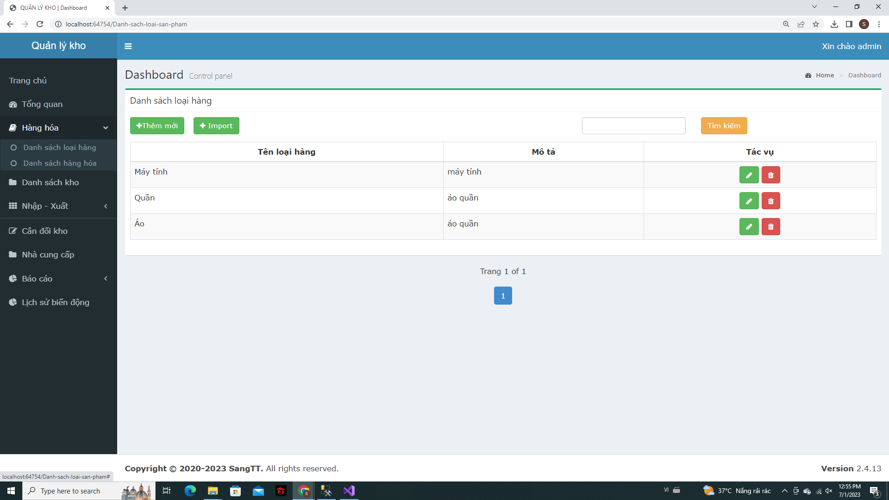Open Danh sách hàng hóa menu item
Viewport: 889px width, 500px height.
tap(59, 163)
